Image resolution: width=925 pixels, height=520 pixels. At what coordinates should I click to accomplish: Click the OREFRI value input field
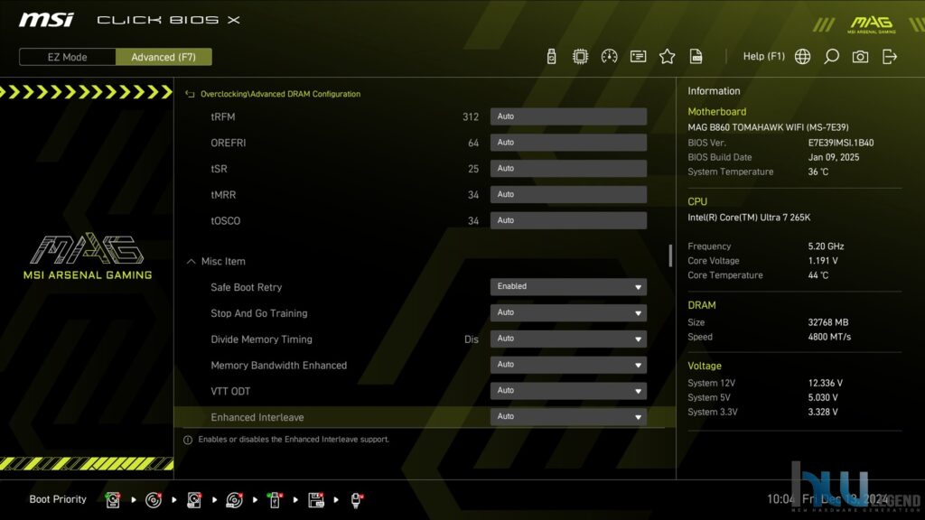tap(568, 143)
